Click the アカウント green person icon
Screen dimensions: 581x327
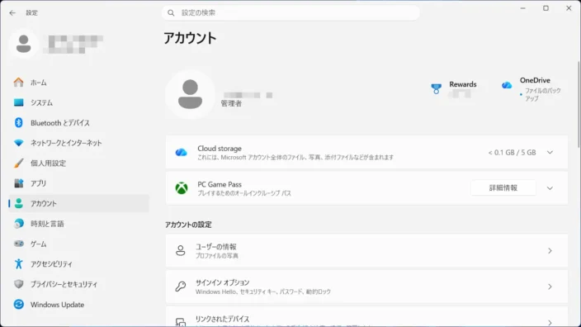coord(18,203)
